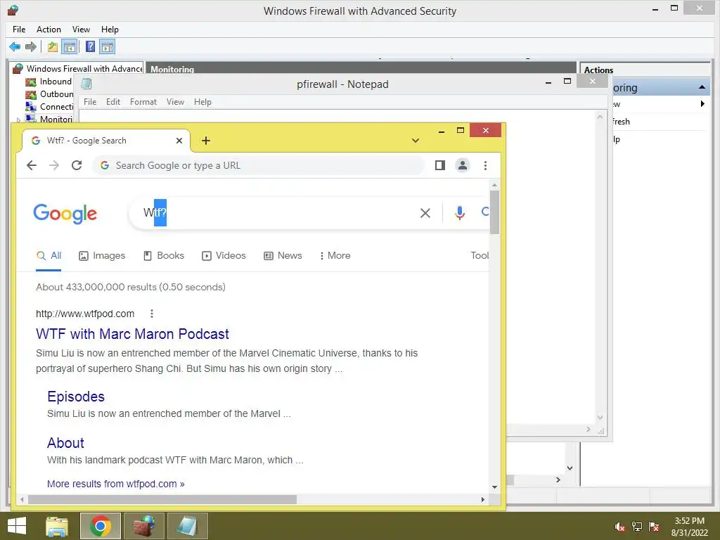This screenshot has height=540, width=720.
Task: Start Google voice search microphone
Action: pos(459,212)
